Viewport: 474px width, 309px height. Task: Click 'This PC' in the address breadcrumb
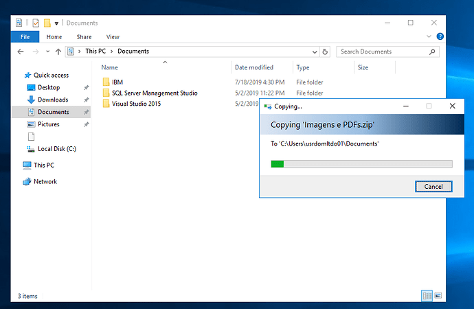pyautogui.click(x=95, y=51)
